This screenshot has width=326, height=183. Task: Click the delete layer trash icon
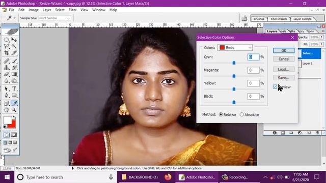pyautogui.click(x=317, y=133)
